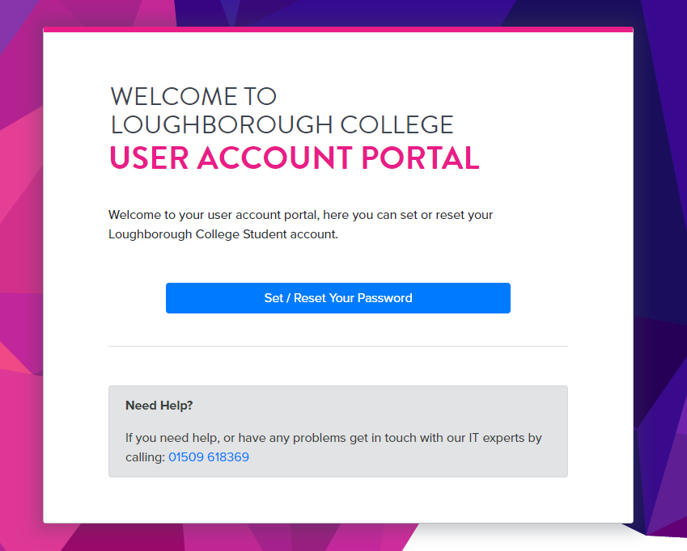Click the Set / Reset Your Password button

click(337, 298)
